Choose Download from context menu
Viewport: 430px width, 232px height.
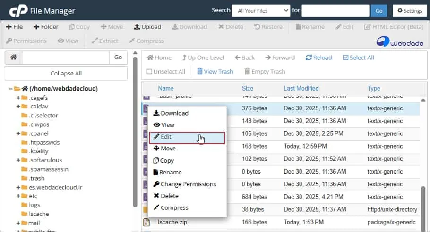click(187, 113)
